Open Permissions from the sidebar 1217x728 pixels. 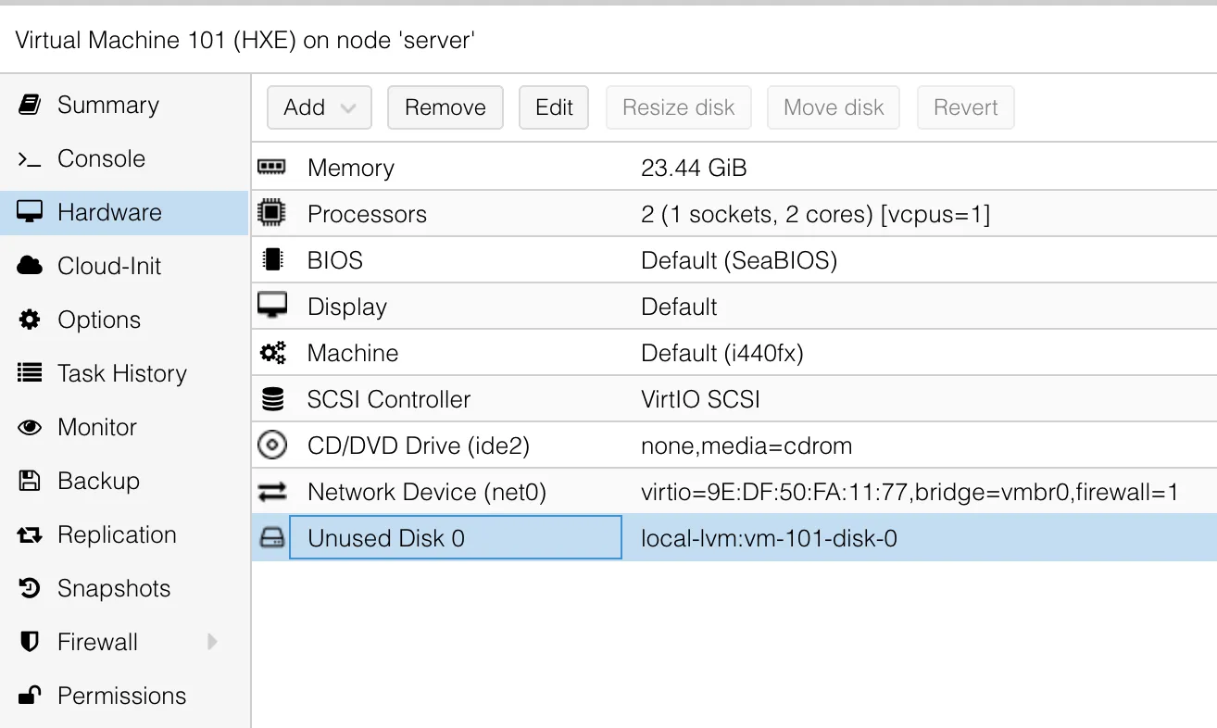[x=121, y=696]
